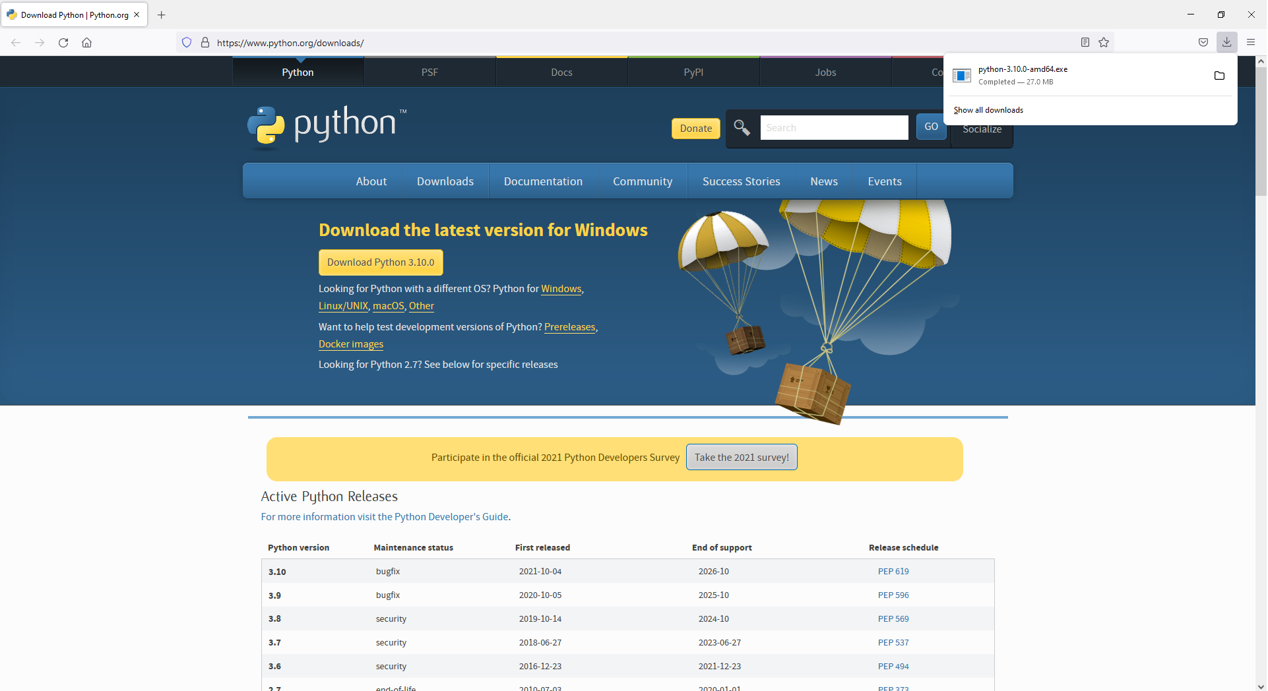This screenshot has height=691, width=1268.
Task: Open PEP 596 release schedule link
Action: point(893,595)
